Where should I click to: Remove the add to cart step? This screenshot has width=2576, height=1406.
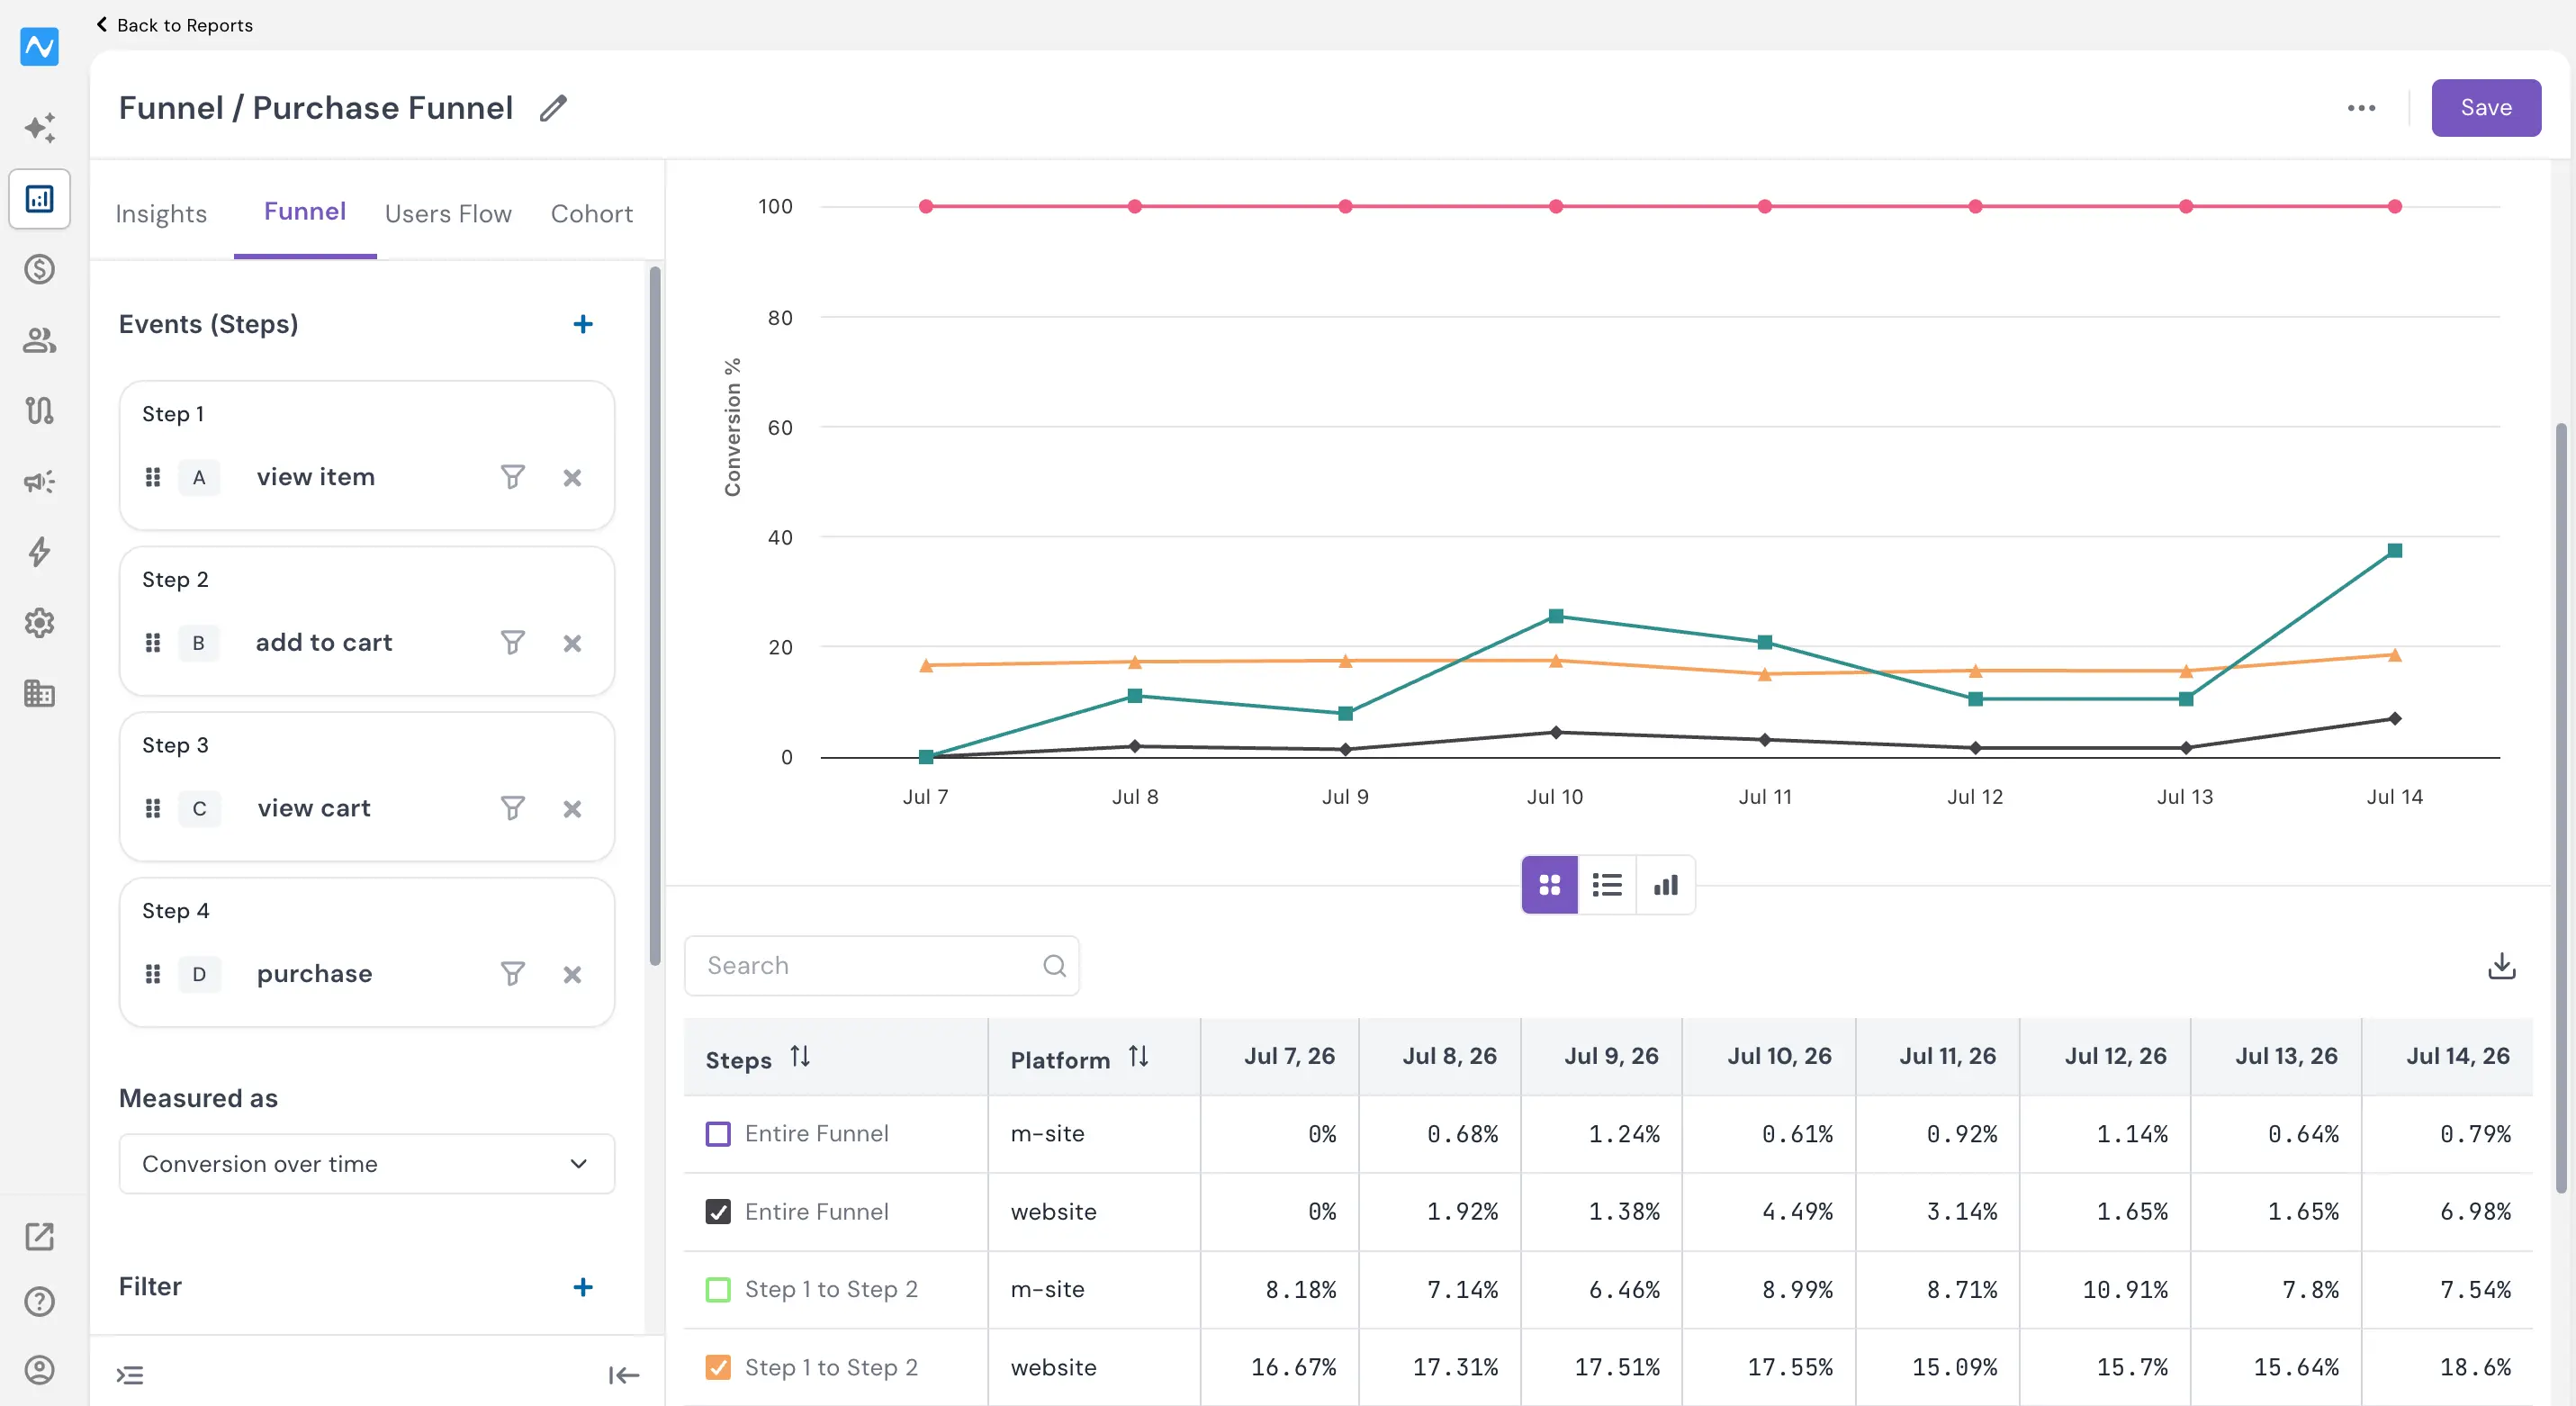point(572,643)
